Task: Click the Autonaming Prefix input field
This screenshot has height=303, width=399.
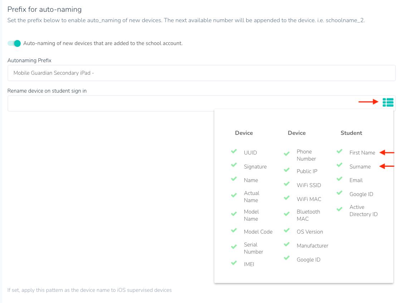Action: 201,73
